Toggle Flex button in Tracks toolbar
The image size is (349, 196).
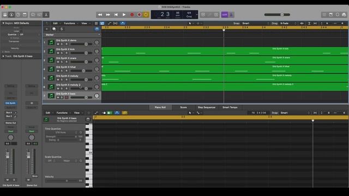115,23
